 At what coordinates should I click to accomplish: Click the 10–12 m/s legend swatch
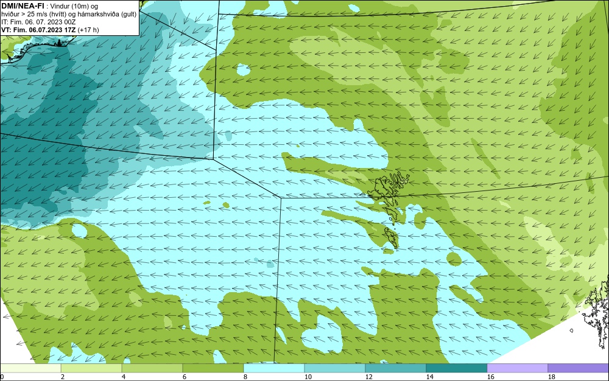click(335, 368)
